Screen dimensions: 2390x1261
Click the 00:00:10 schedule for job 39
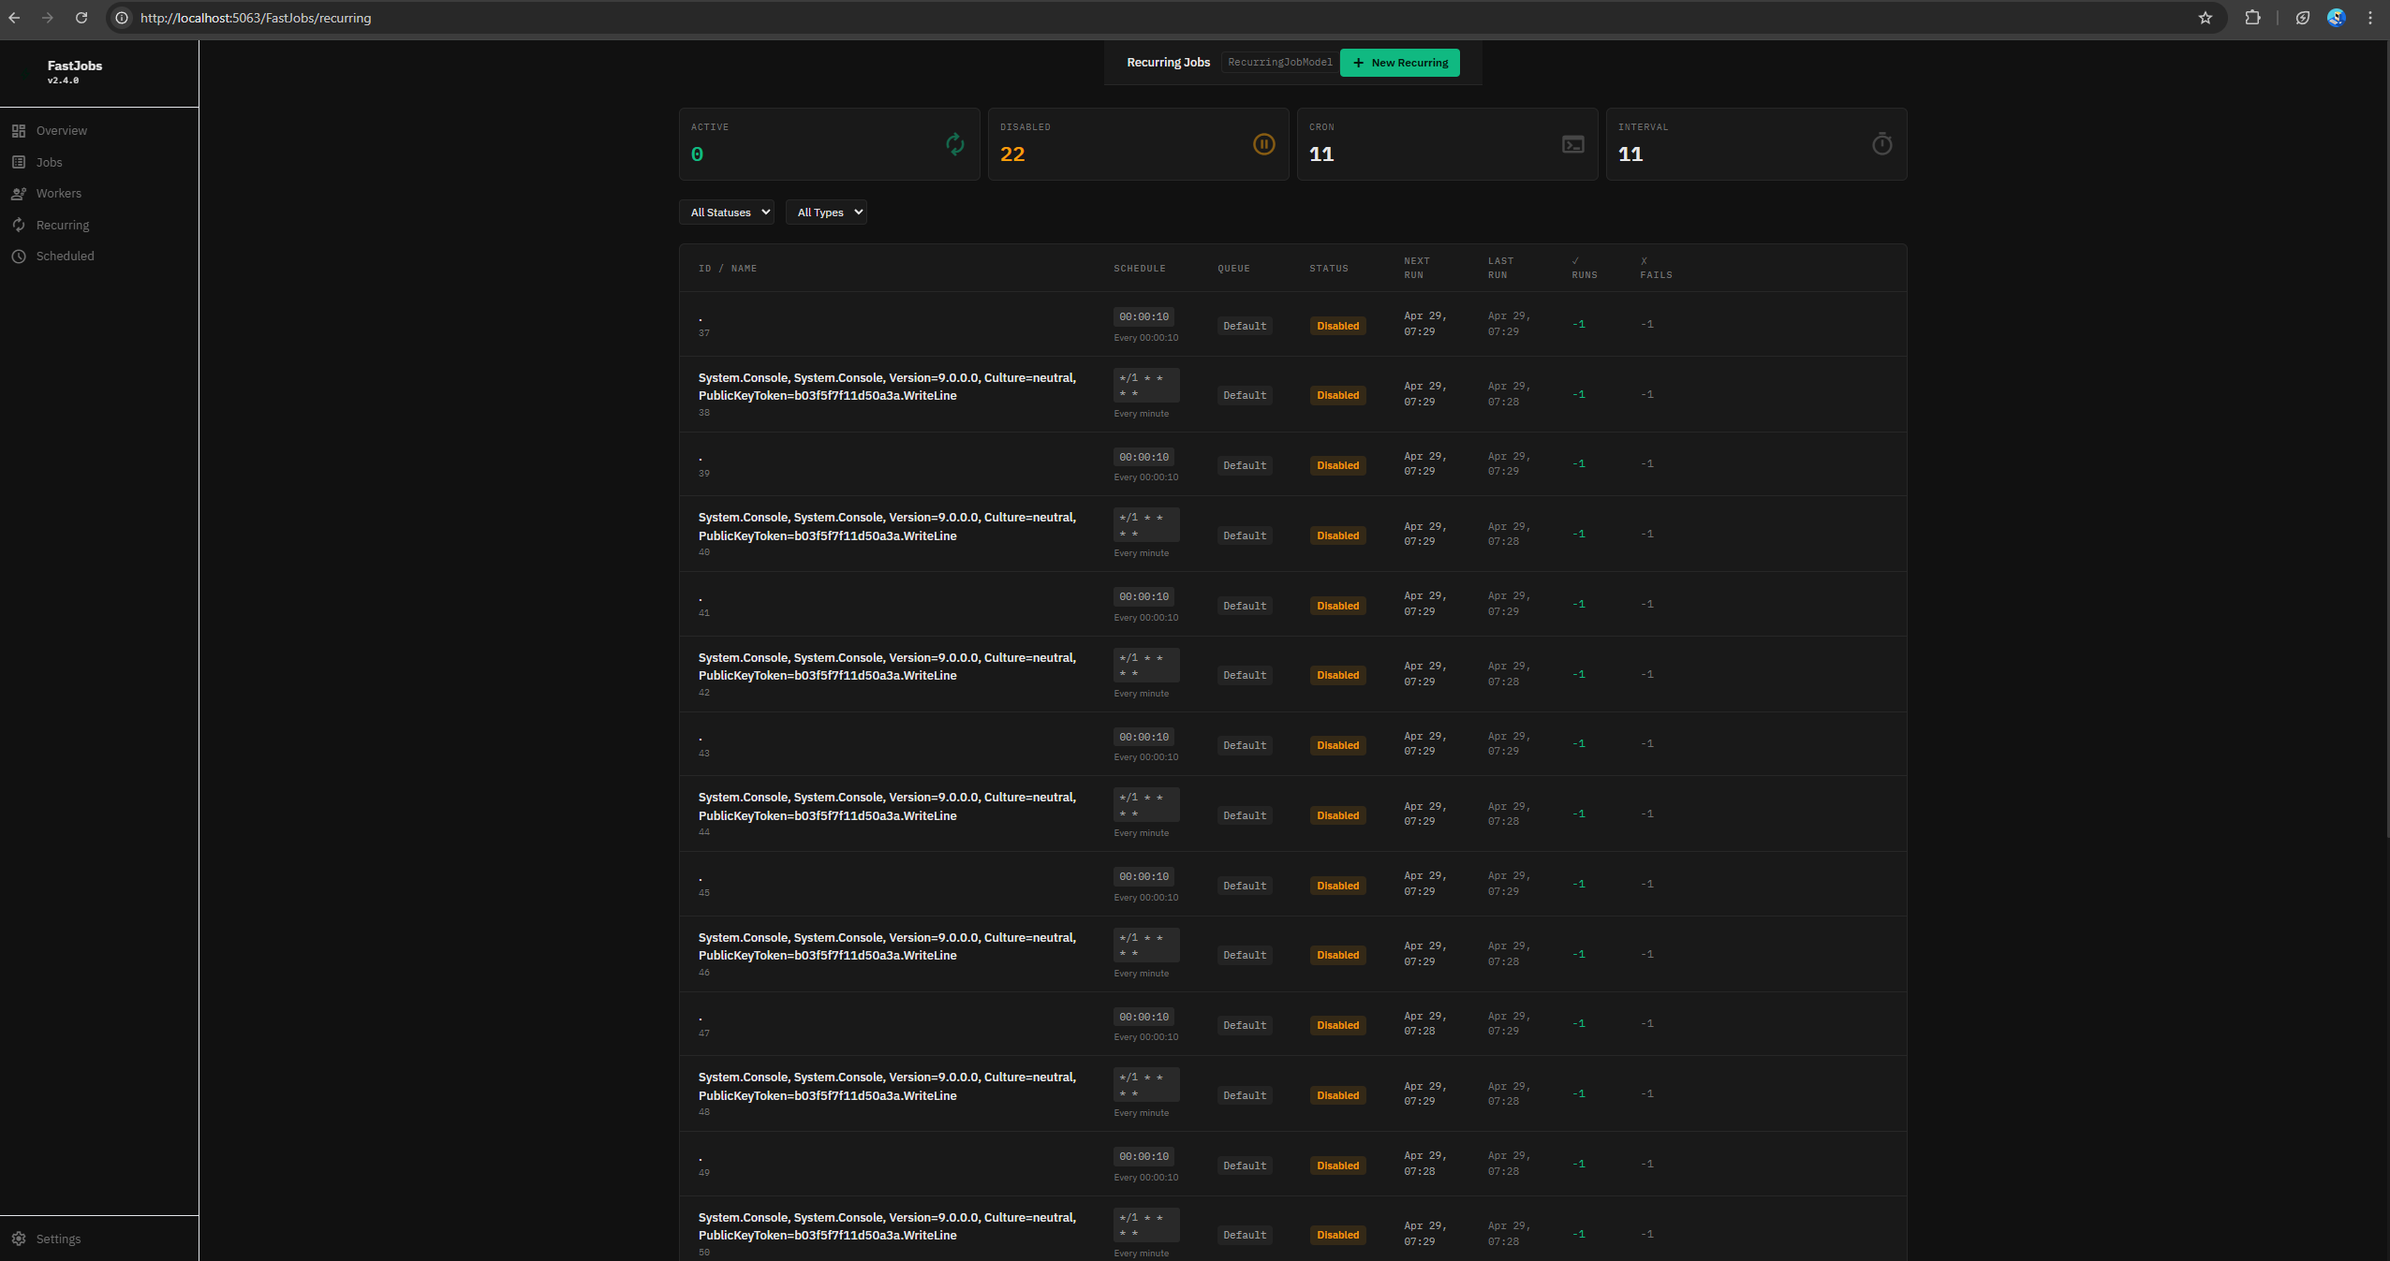click(x=1143, y=458)
